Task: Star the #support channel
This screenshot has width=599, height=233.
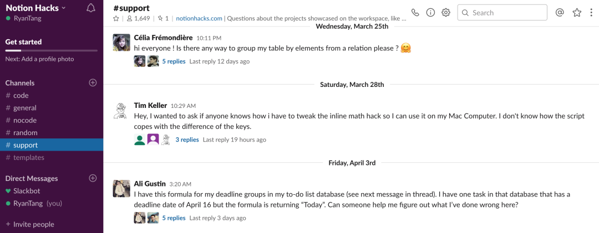Action: coord(116,18)
